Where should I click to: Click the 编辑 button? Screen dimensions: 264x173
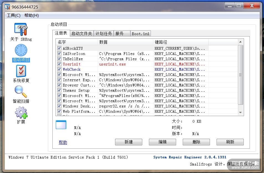[x=163, y=142]
